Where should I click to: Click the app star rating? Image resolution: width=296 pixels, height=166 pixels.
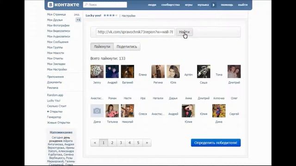(111, 15)
